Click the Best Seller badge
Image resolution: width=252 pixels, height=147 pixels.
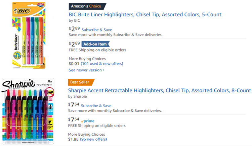tap(81, 82)
